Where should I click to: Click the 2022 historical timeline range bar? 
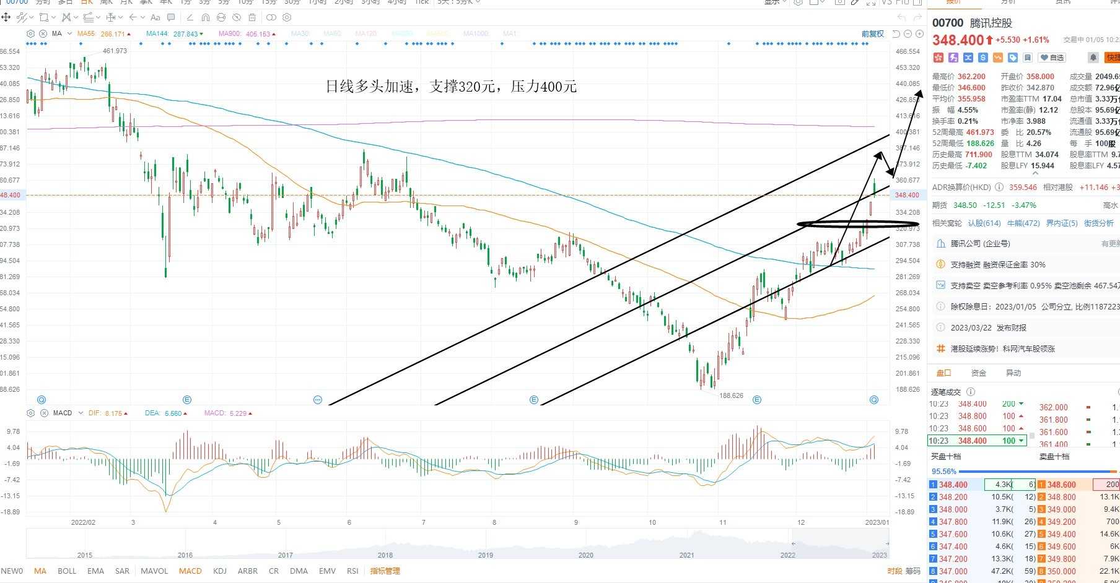(x=839, y=544)
